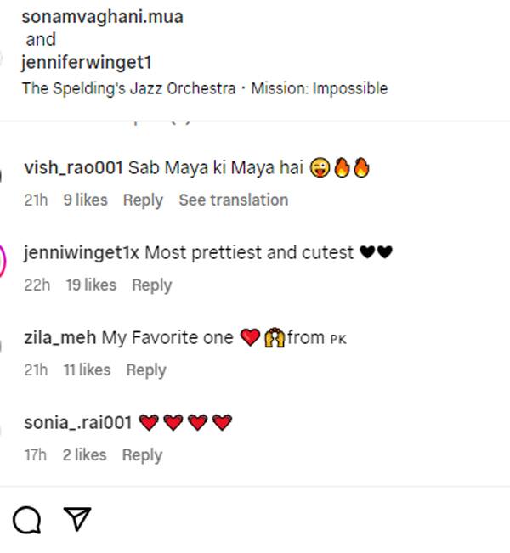Reply to zila_meh's comment
Image resolution: width=510 pixels, height=553 pixels.
point(146,370)
